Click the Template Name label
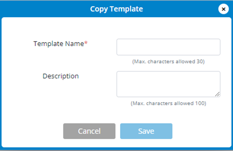The height and width of the screenshot is (151, 233). (x=59, y=44)
